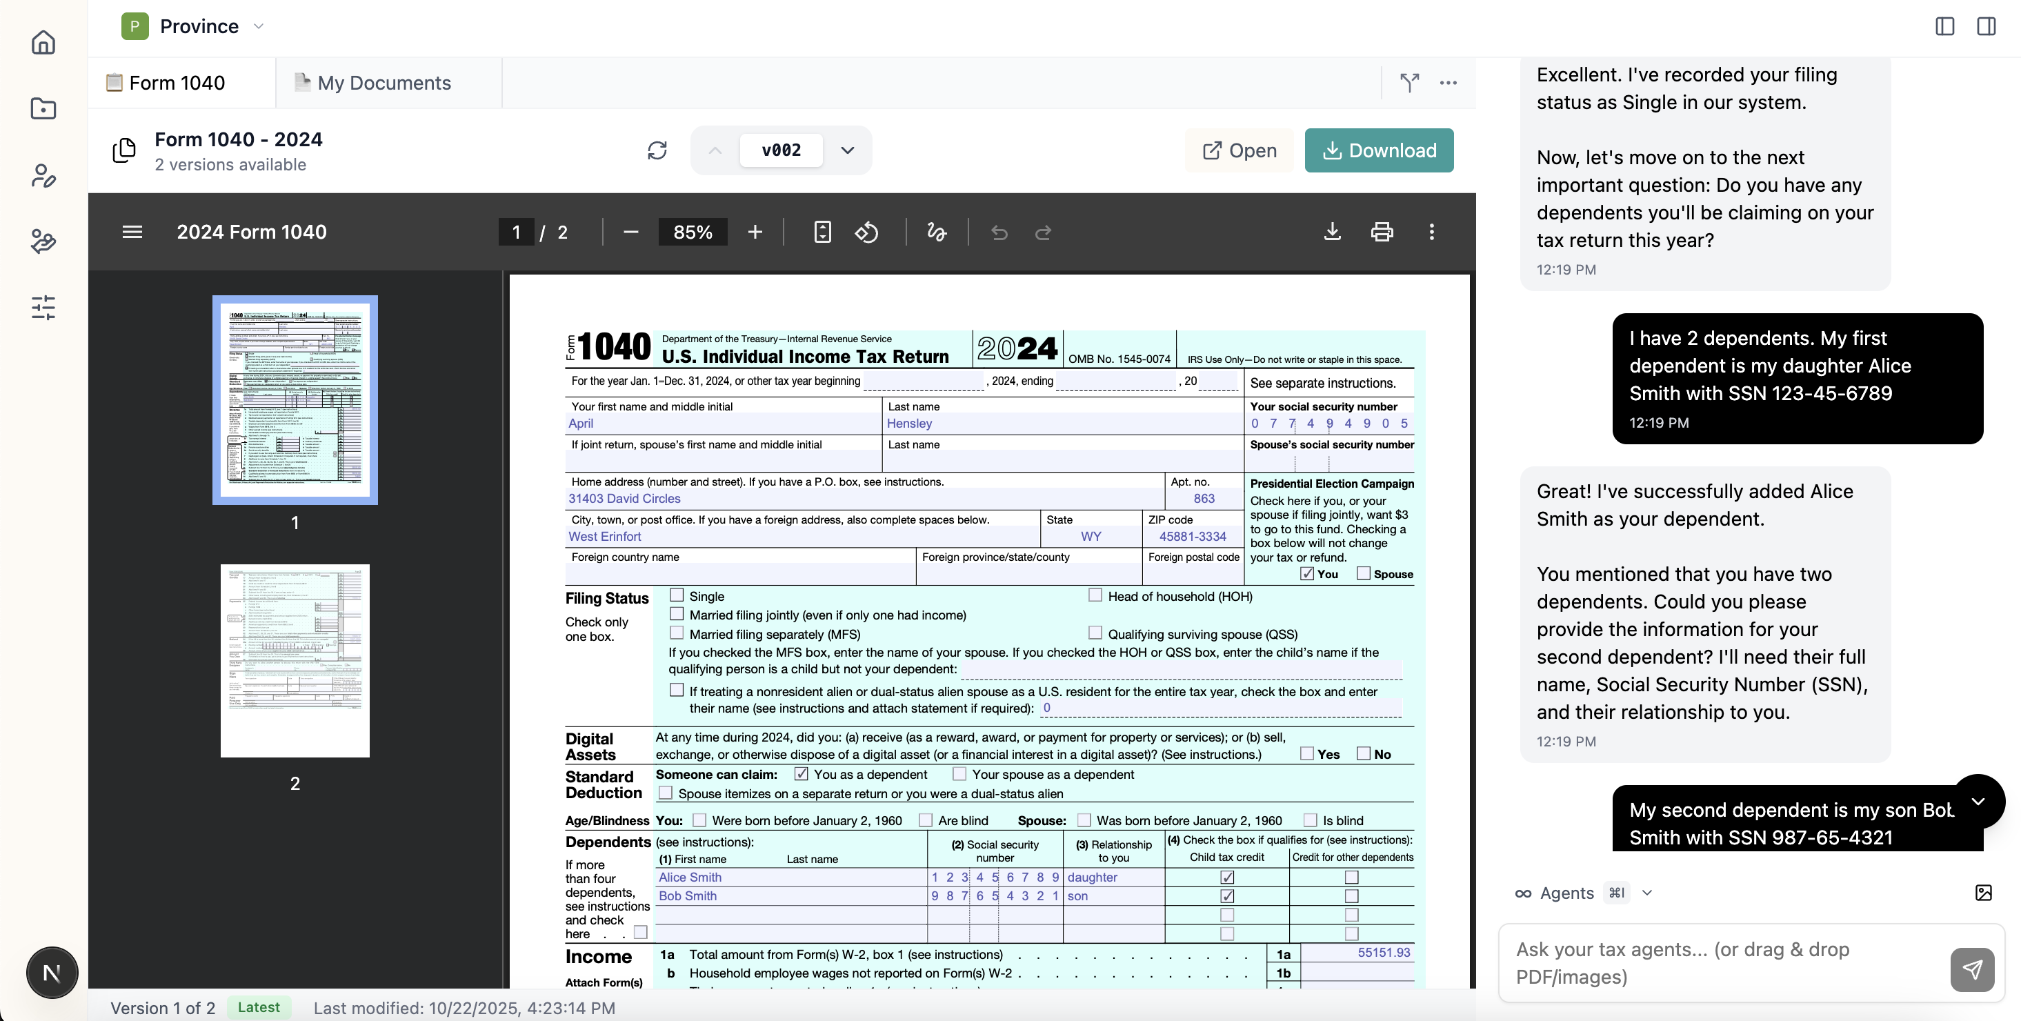Switch to the My Documents tab
The width and height of the screenshot is (2021, 1021).
[x=384, y=82]
